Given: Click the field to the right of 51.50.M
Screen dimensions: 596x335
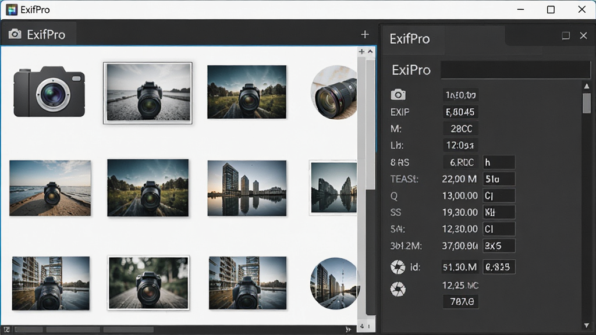Looking at the screenshot, I should click(x=499, y=267).
